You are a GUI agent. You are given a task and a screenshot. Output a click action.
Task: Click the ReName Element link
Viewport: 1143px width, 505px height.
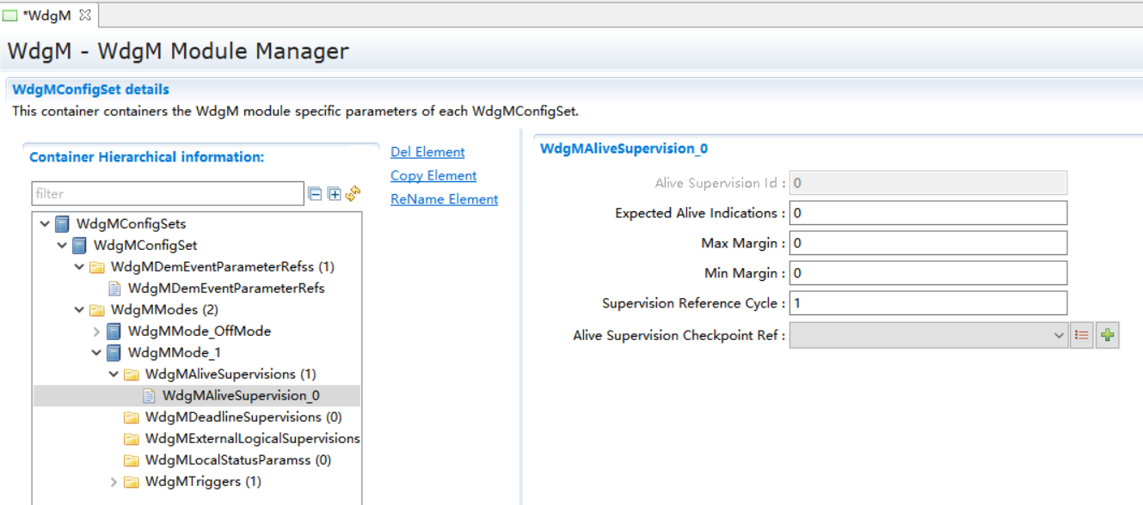tap(444, 199)
